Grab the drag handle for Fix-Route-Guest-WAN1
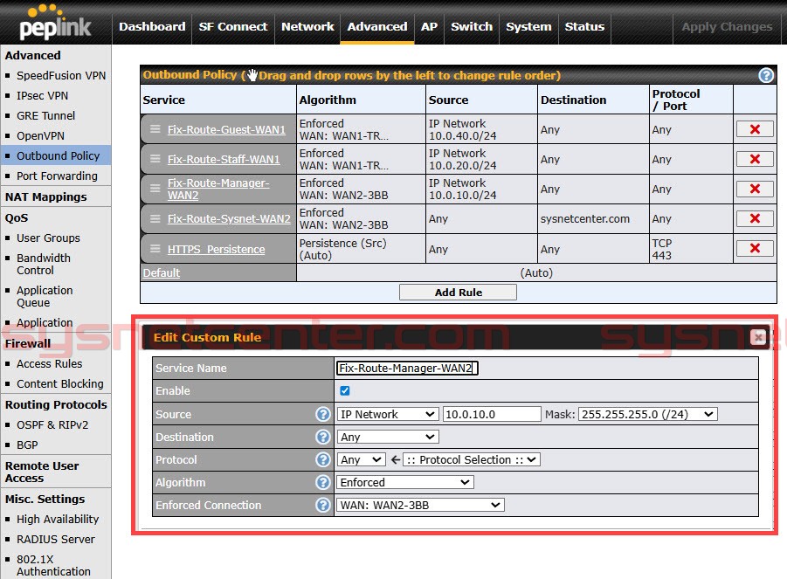This screenshot has width=787, height=579. tap(155, 129)
